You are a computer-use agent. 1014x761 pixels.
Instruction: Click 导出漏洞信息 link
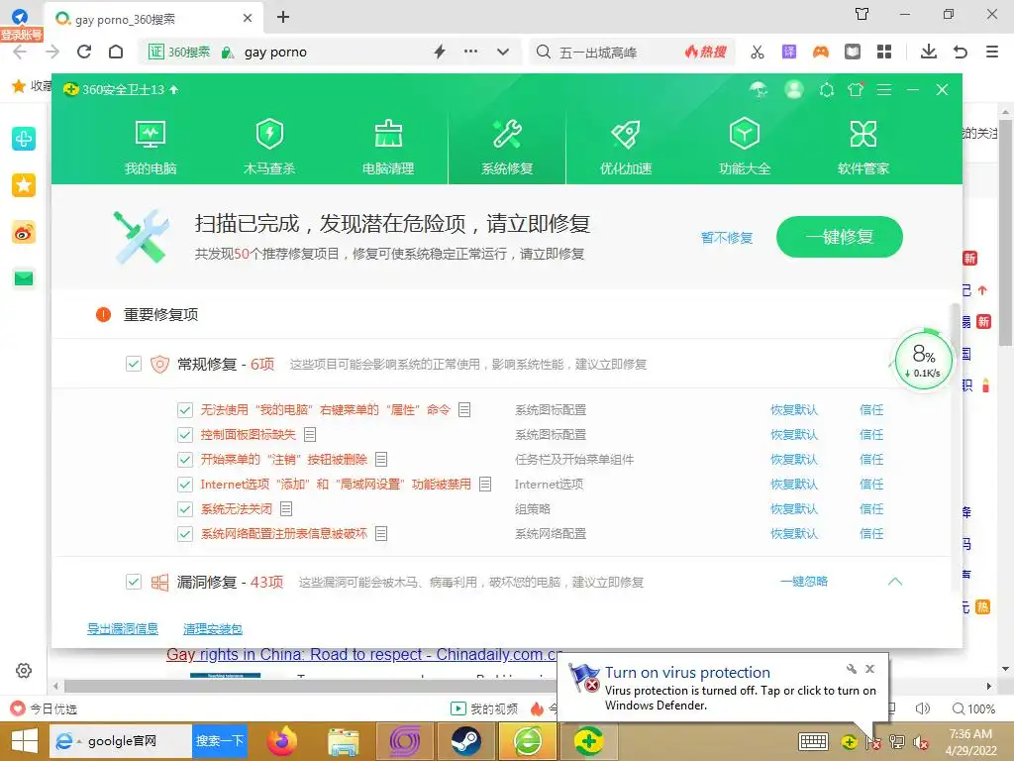pos(123,628)
